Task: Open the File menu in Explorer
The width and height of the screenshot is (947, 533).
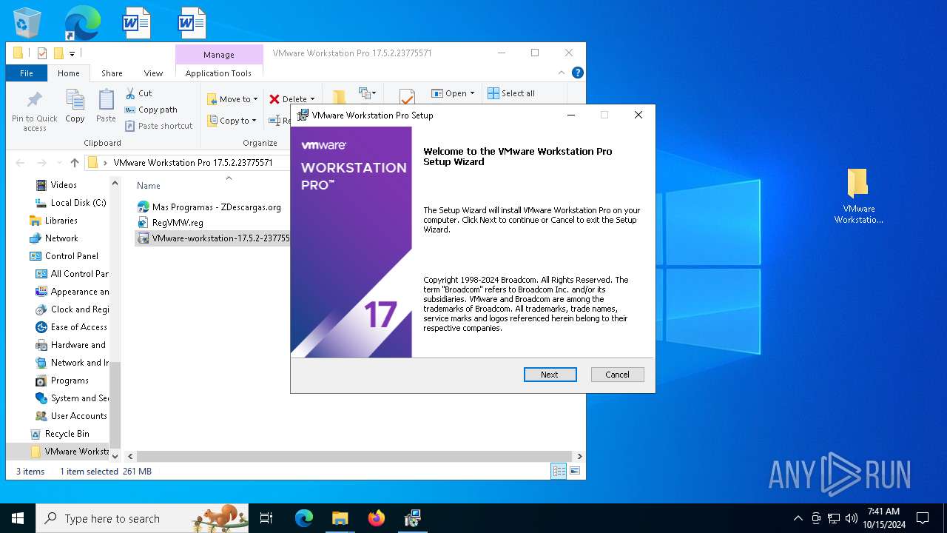Action: pyautogui.click(x=27, y=73)
